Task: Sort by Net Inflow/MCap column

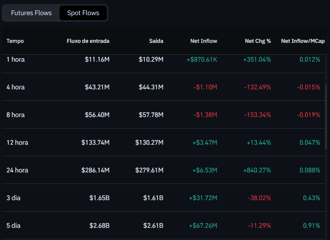Action: (303, 41)
